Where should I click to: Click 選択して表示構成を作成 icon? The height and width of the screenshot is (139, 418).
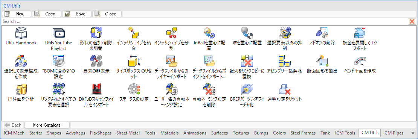pyautogui.click(x=21, y=61)
